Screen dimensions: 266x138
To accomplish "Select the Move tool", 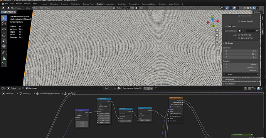I will click(4, 30).
